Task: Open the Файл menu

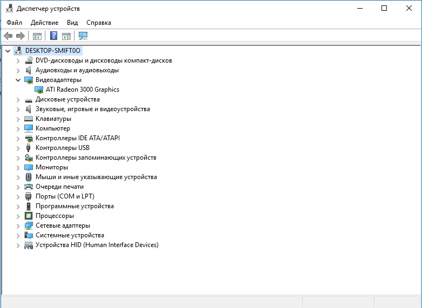Action: coord(15,23)
